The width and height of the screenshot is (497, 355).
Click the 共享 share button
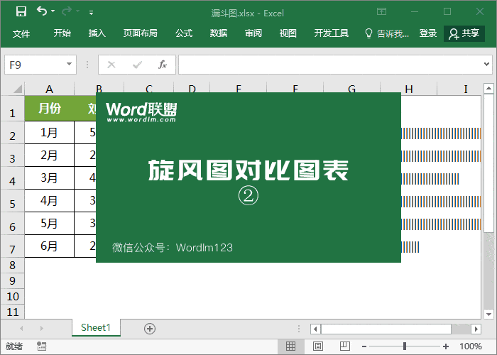point(464,33)
